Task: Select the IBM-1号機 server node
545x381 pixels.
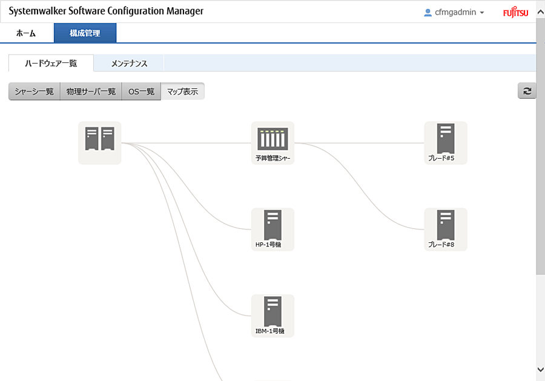Action: click(272, 316)
